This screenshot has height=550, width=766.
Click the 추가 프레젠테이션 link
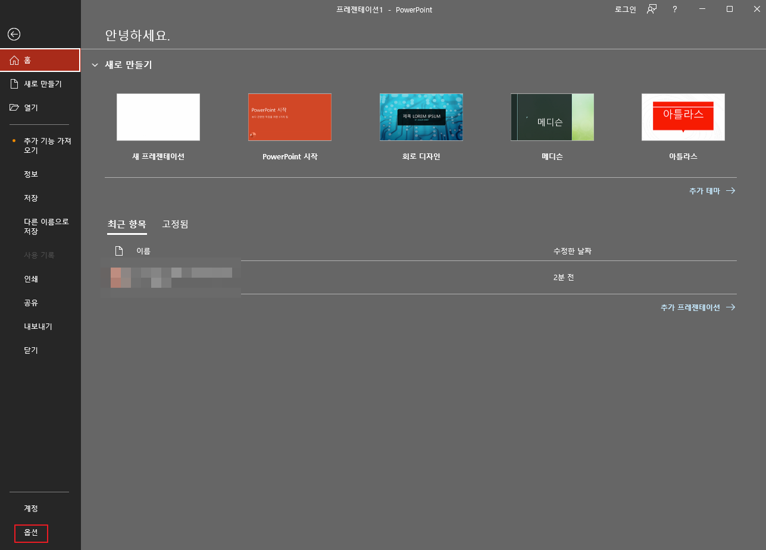[x=698, y=307]
